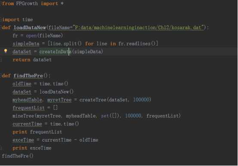Click the yellow lightbulb intention icon
Screen dimensions: 238x166
click(6, 51)
